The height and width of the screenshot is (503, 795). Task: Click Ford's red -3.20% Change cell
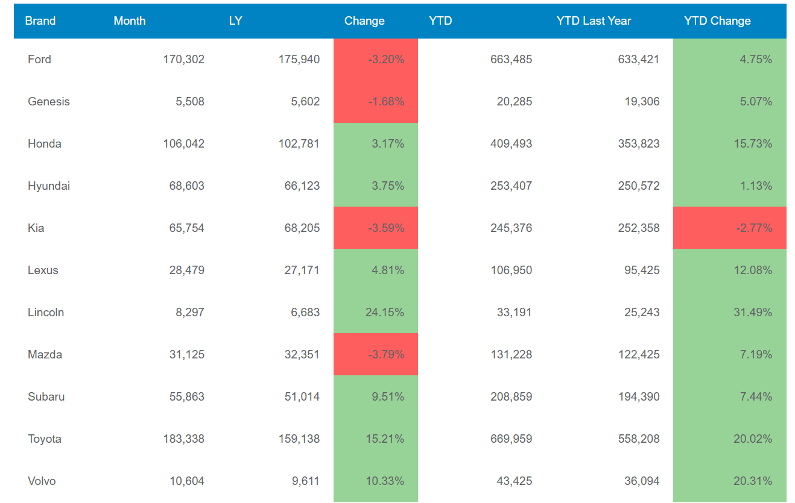[x=376, y=60]
